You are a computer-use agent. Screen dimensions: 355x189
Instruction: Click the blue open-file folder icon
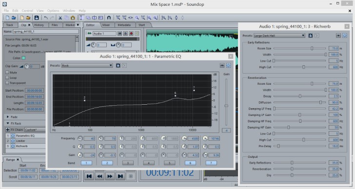(x=14, y=18)
